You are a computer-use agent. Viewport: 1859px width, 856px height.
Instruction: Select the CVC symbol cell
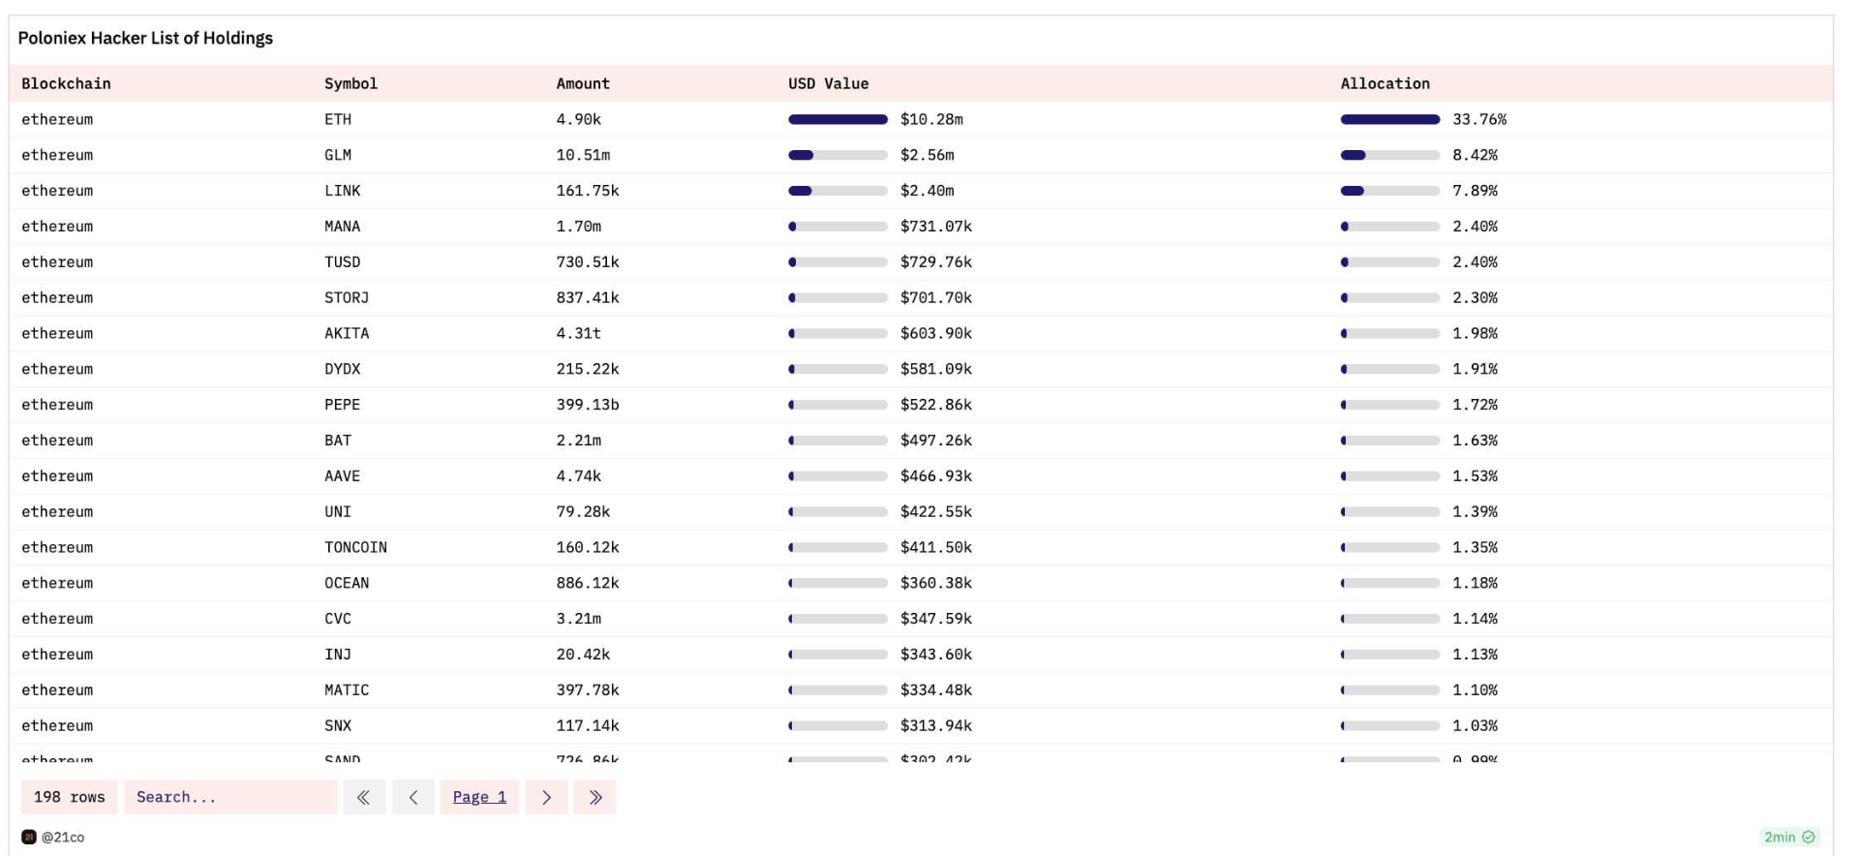click(x=338, y=619)
